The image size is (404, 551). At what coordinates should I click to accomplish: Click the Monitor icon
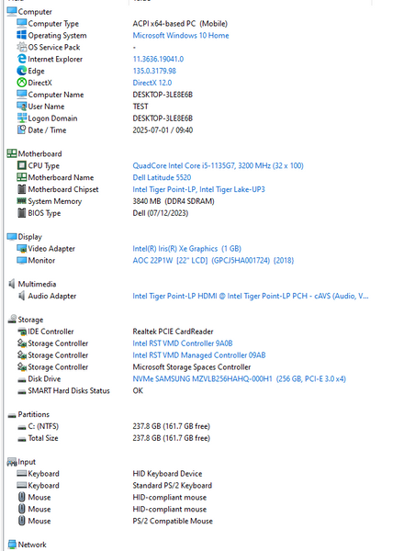tap(21, 261)
